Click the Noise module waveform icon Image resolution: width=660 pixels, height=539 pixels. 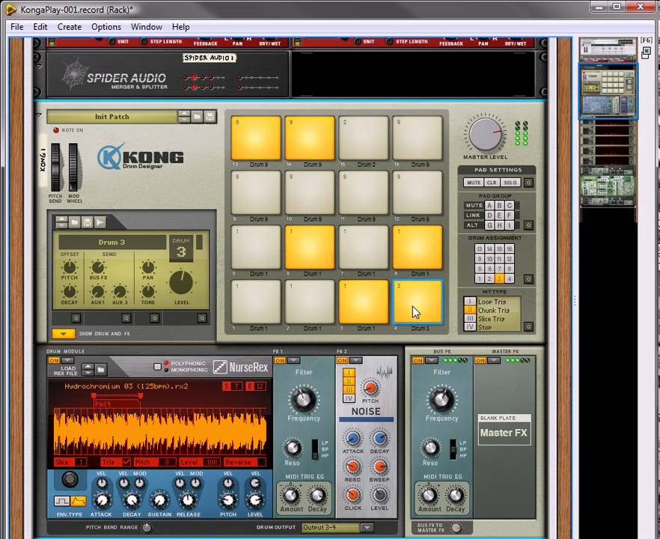point(385,371)
